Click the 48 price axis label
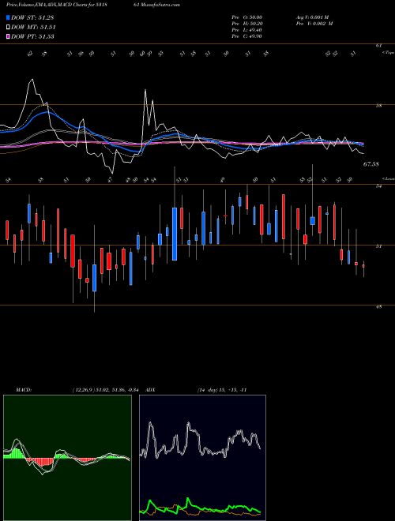This screenshot has width=395, height=521. pyautogui.click(x=378, y=307)
